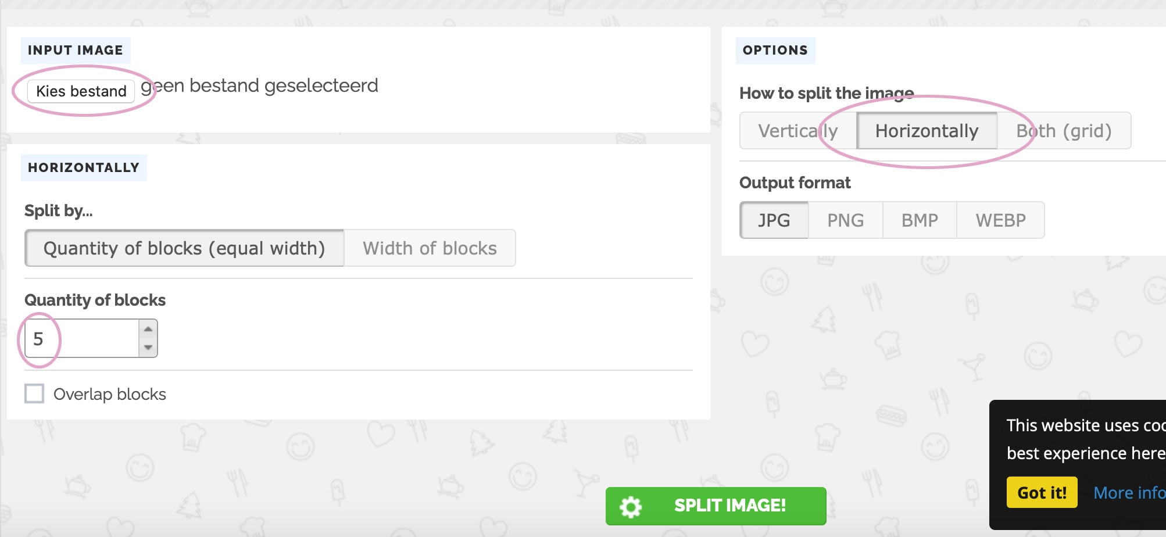Pick BMP as output format

[x=920, y=220]
